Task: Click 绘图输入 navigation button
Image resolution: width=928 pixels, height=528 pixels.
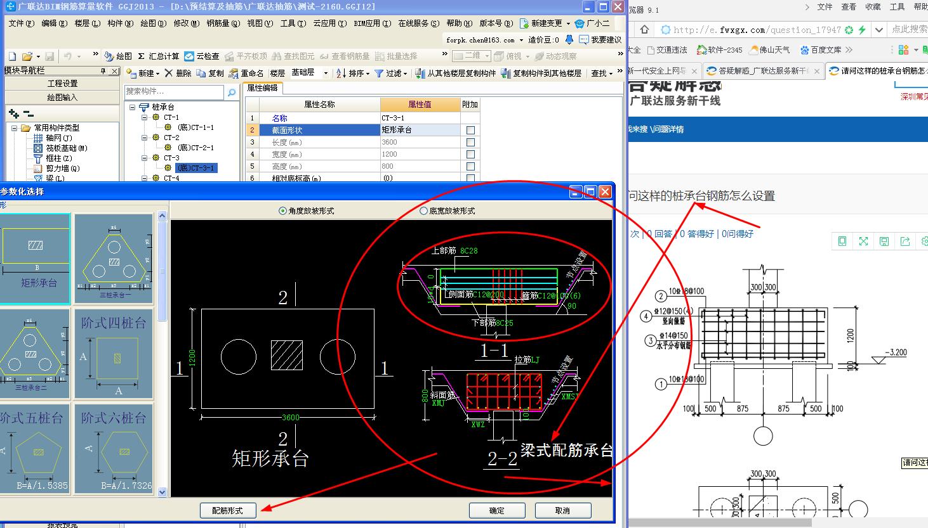Action: click(62, 97)
